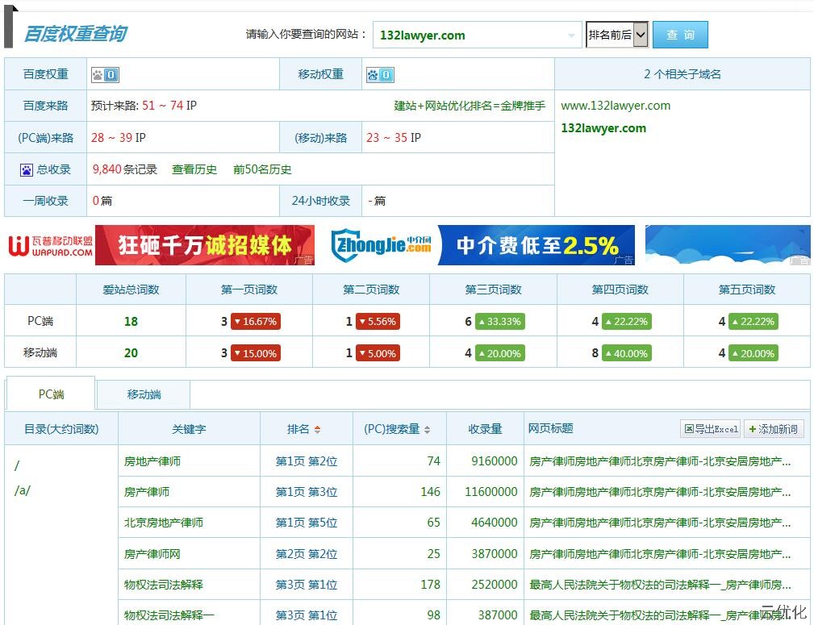
Task: Open the 查看历史 link
Action: [194, 169]
